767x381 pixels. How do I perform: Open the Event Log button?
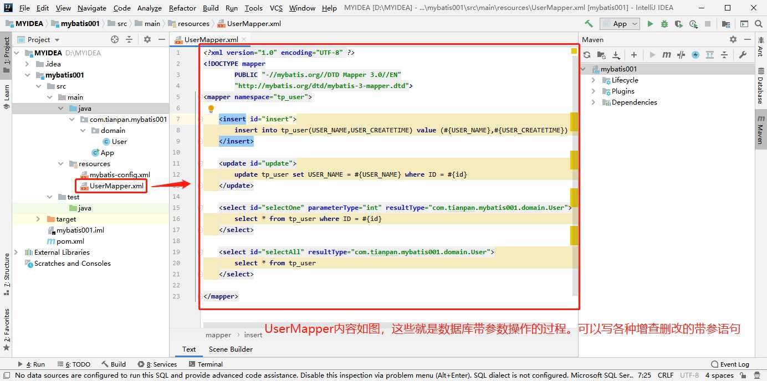pos(730,364)
